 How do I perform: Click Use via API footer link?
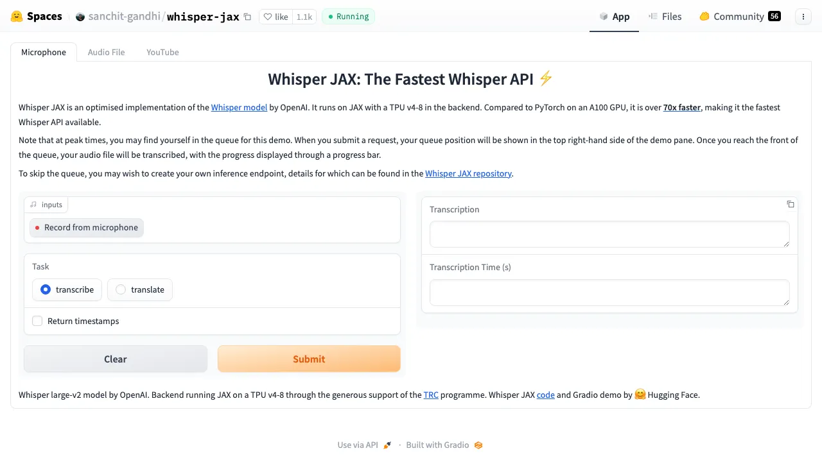pyautogui.click(x=364, y=445)
